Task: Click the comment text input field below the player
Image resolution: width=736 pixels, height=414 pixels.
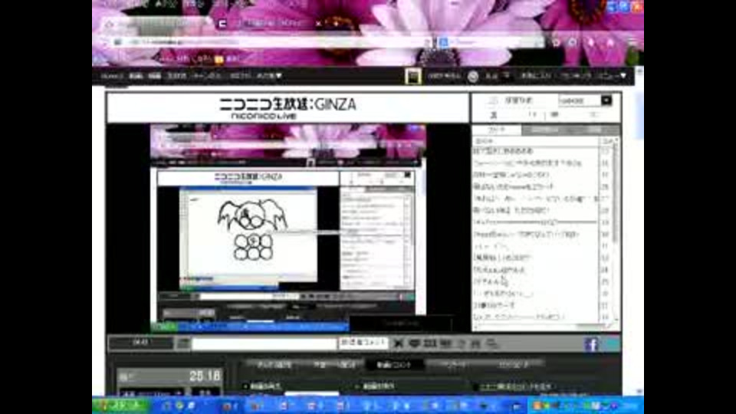Action: click(x=264, y=343)
